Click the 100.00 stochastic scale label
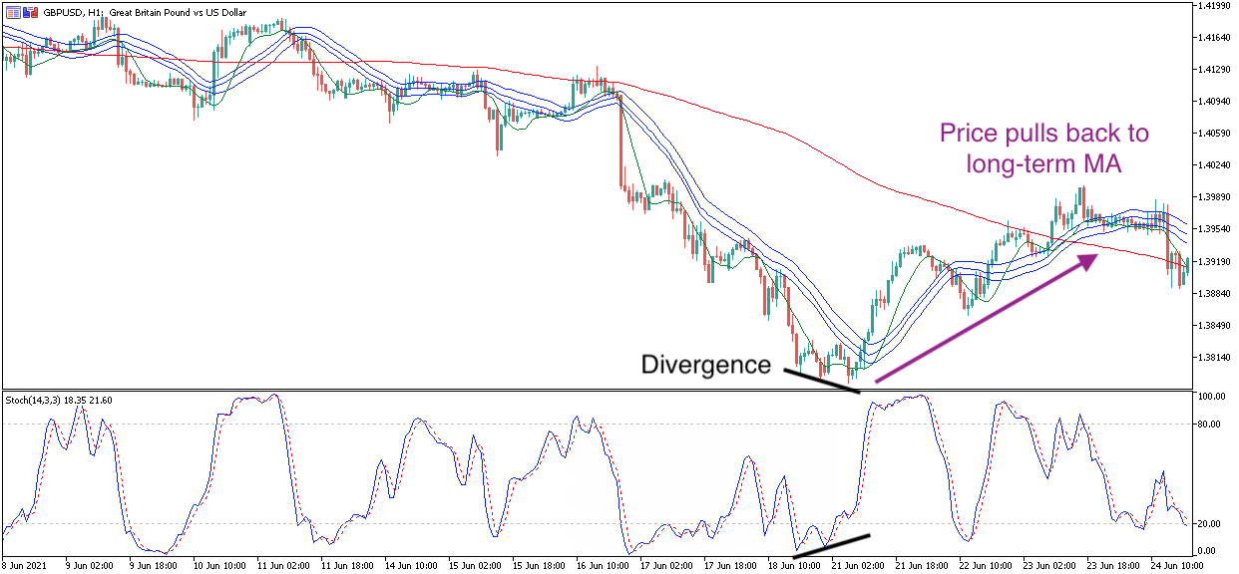The image size is (1239, 574). (x=1210, y=397)
